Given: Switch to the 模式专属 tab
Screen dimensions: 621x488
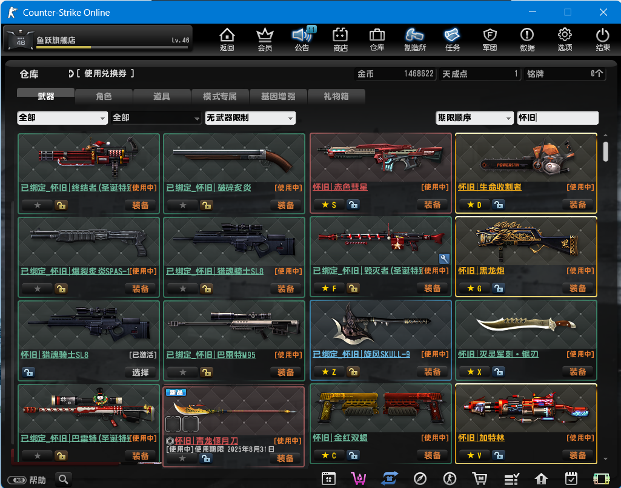Looking at the screenshot, I should (x=220, y=96).
